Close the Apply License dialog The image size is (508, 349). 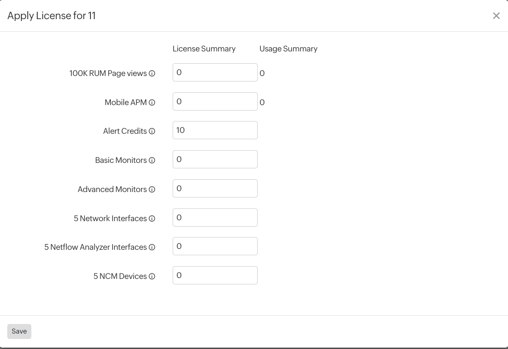496,15
